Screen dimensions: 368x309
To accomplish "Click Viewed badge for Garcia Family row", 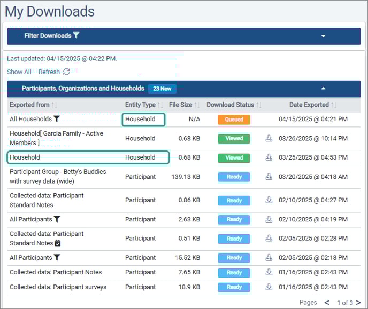I will pyautogui.click(x=234, y=139).
